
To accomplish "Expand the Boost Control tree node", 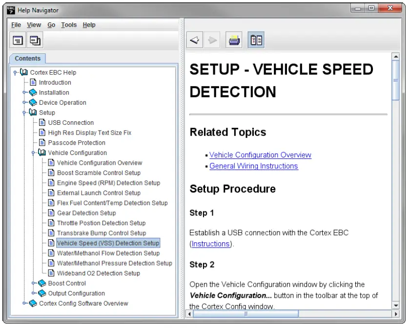I will tap(33, 283).
